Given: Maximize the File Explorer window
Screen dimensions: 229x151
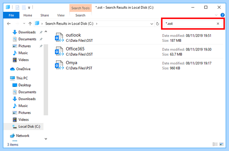Looking at the screenshot, I should coord(206,7).
